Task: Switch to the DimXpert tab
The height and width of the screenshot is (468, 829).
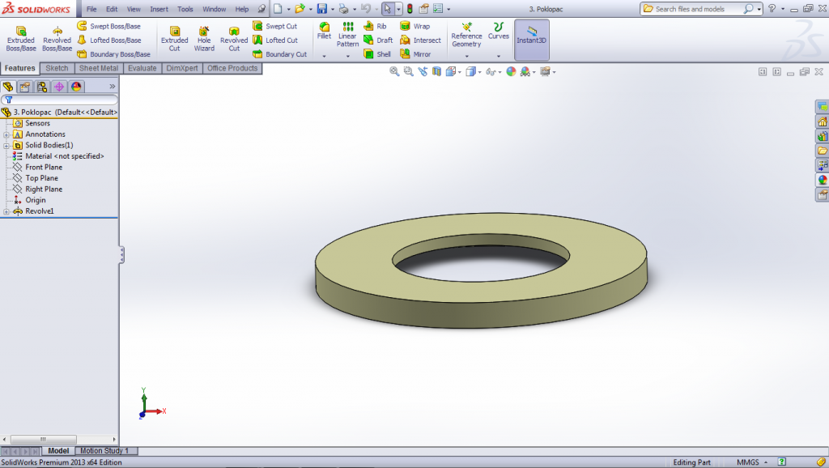Action: [182, 68]
